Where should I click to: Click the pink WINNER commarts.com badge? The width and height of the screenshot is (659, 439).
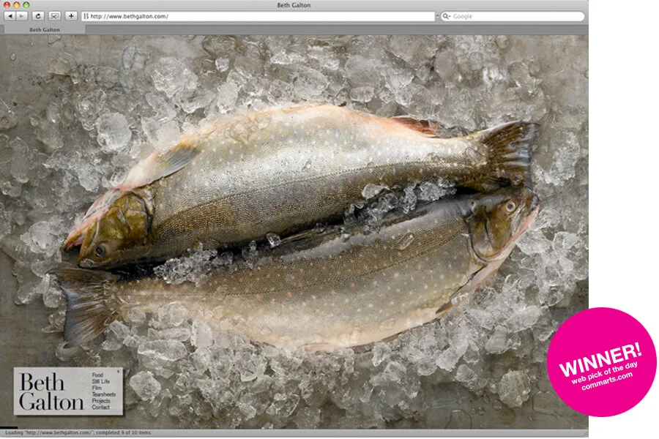[601, 362]
